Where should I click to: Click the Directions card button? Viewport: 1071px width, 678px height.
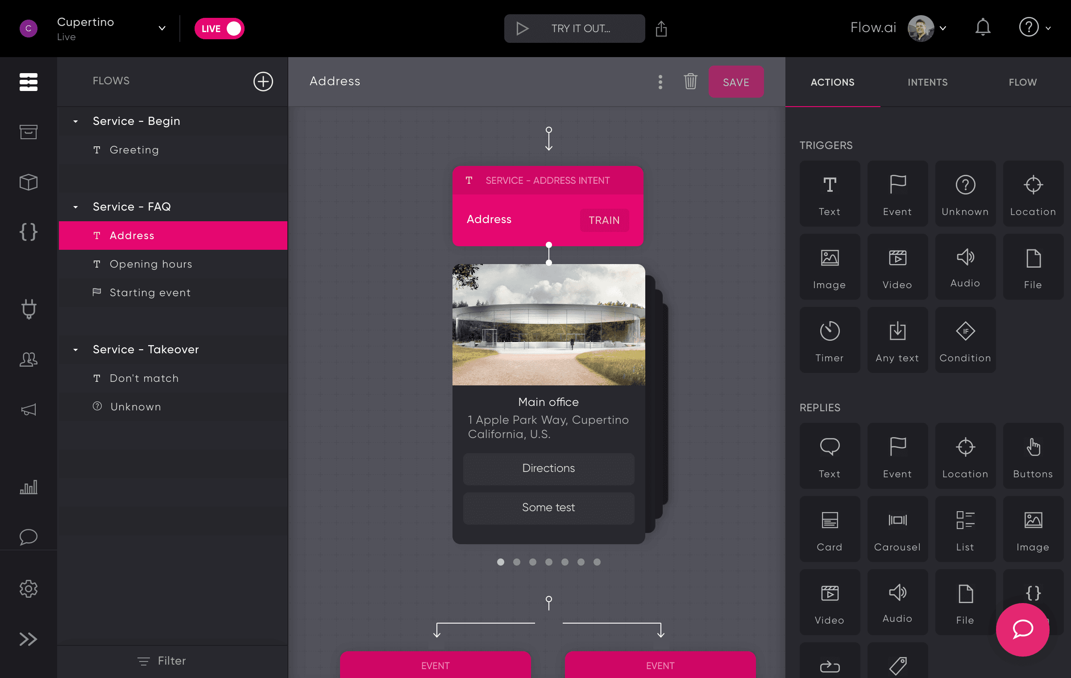click(548, 468)
